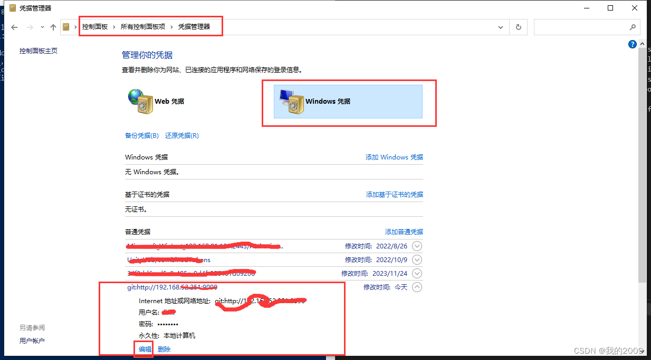
Task: Maximize the 凭据管理器 window
Action: coord(610,8)
